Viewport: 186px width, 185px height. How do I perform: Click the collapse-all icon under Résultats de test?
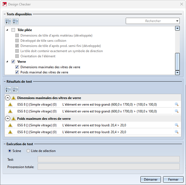15,89
